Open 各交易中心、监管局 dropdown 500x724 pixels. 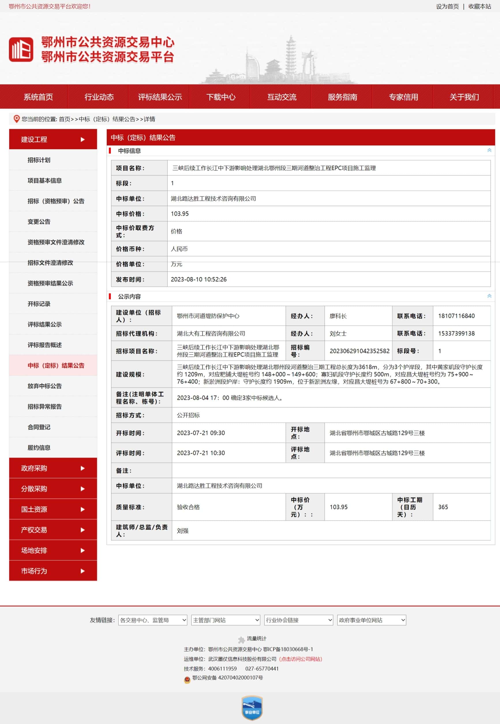[153, 620]
